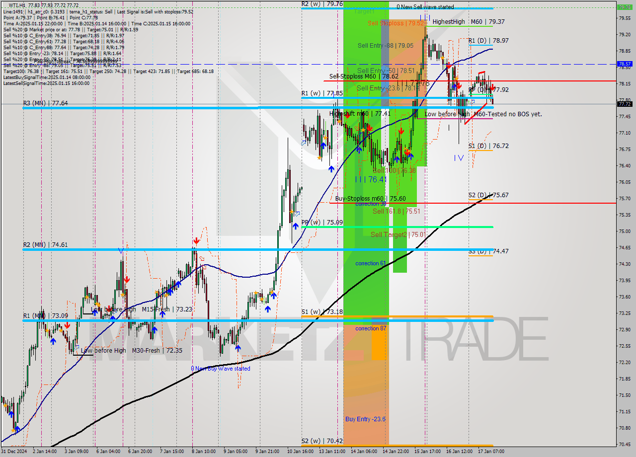
Task: Click the 'S1 (w) | 73.18' label
Action: [x=322, y=312]
